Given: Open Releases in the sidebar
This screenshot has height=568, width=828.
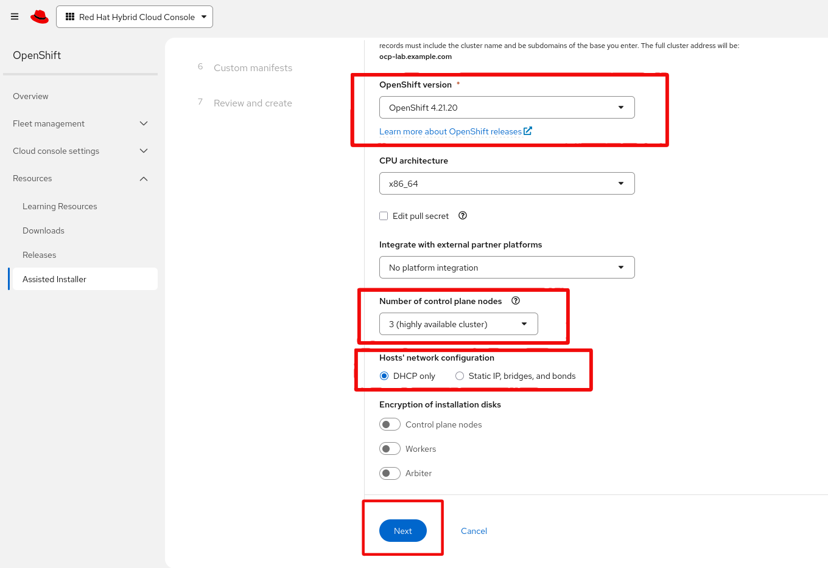Looking at the screenshot, I should click(x=39, y=255).
